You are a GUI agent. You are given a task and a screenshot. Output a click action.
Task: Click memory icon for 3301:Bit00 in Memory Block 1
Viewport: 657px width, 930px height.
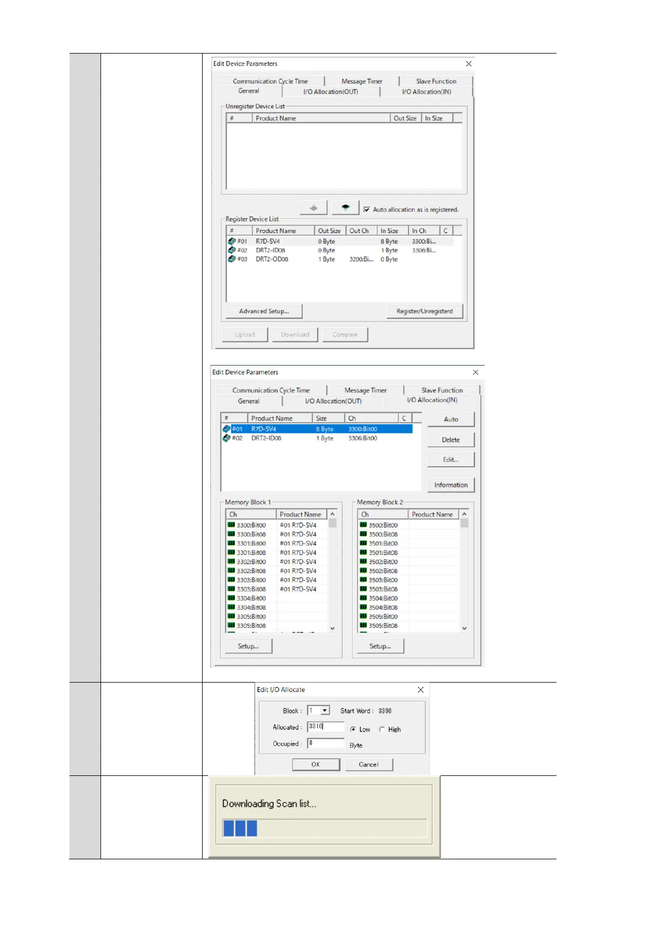click(x=231, y=543)
